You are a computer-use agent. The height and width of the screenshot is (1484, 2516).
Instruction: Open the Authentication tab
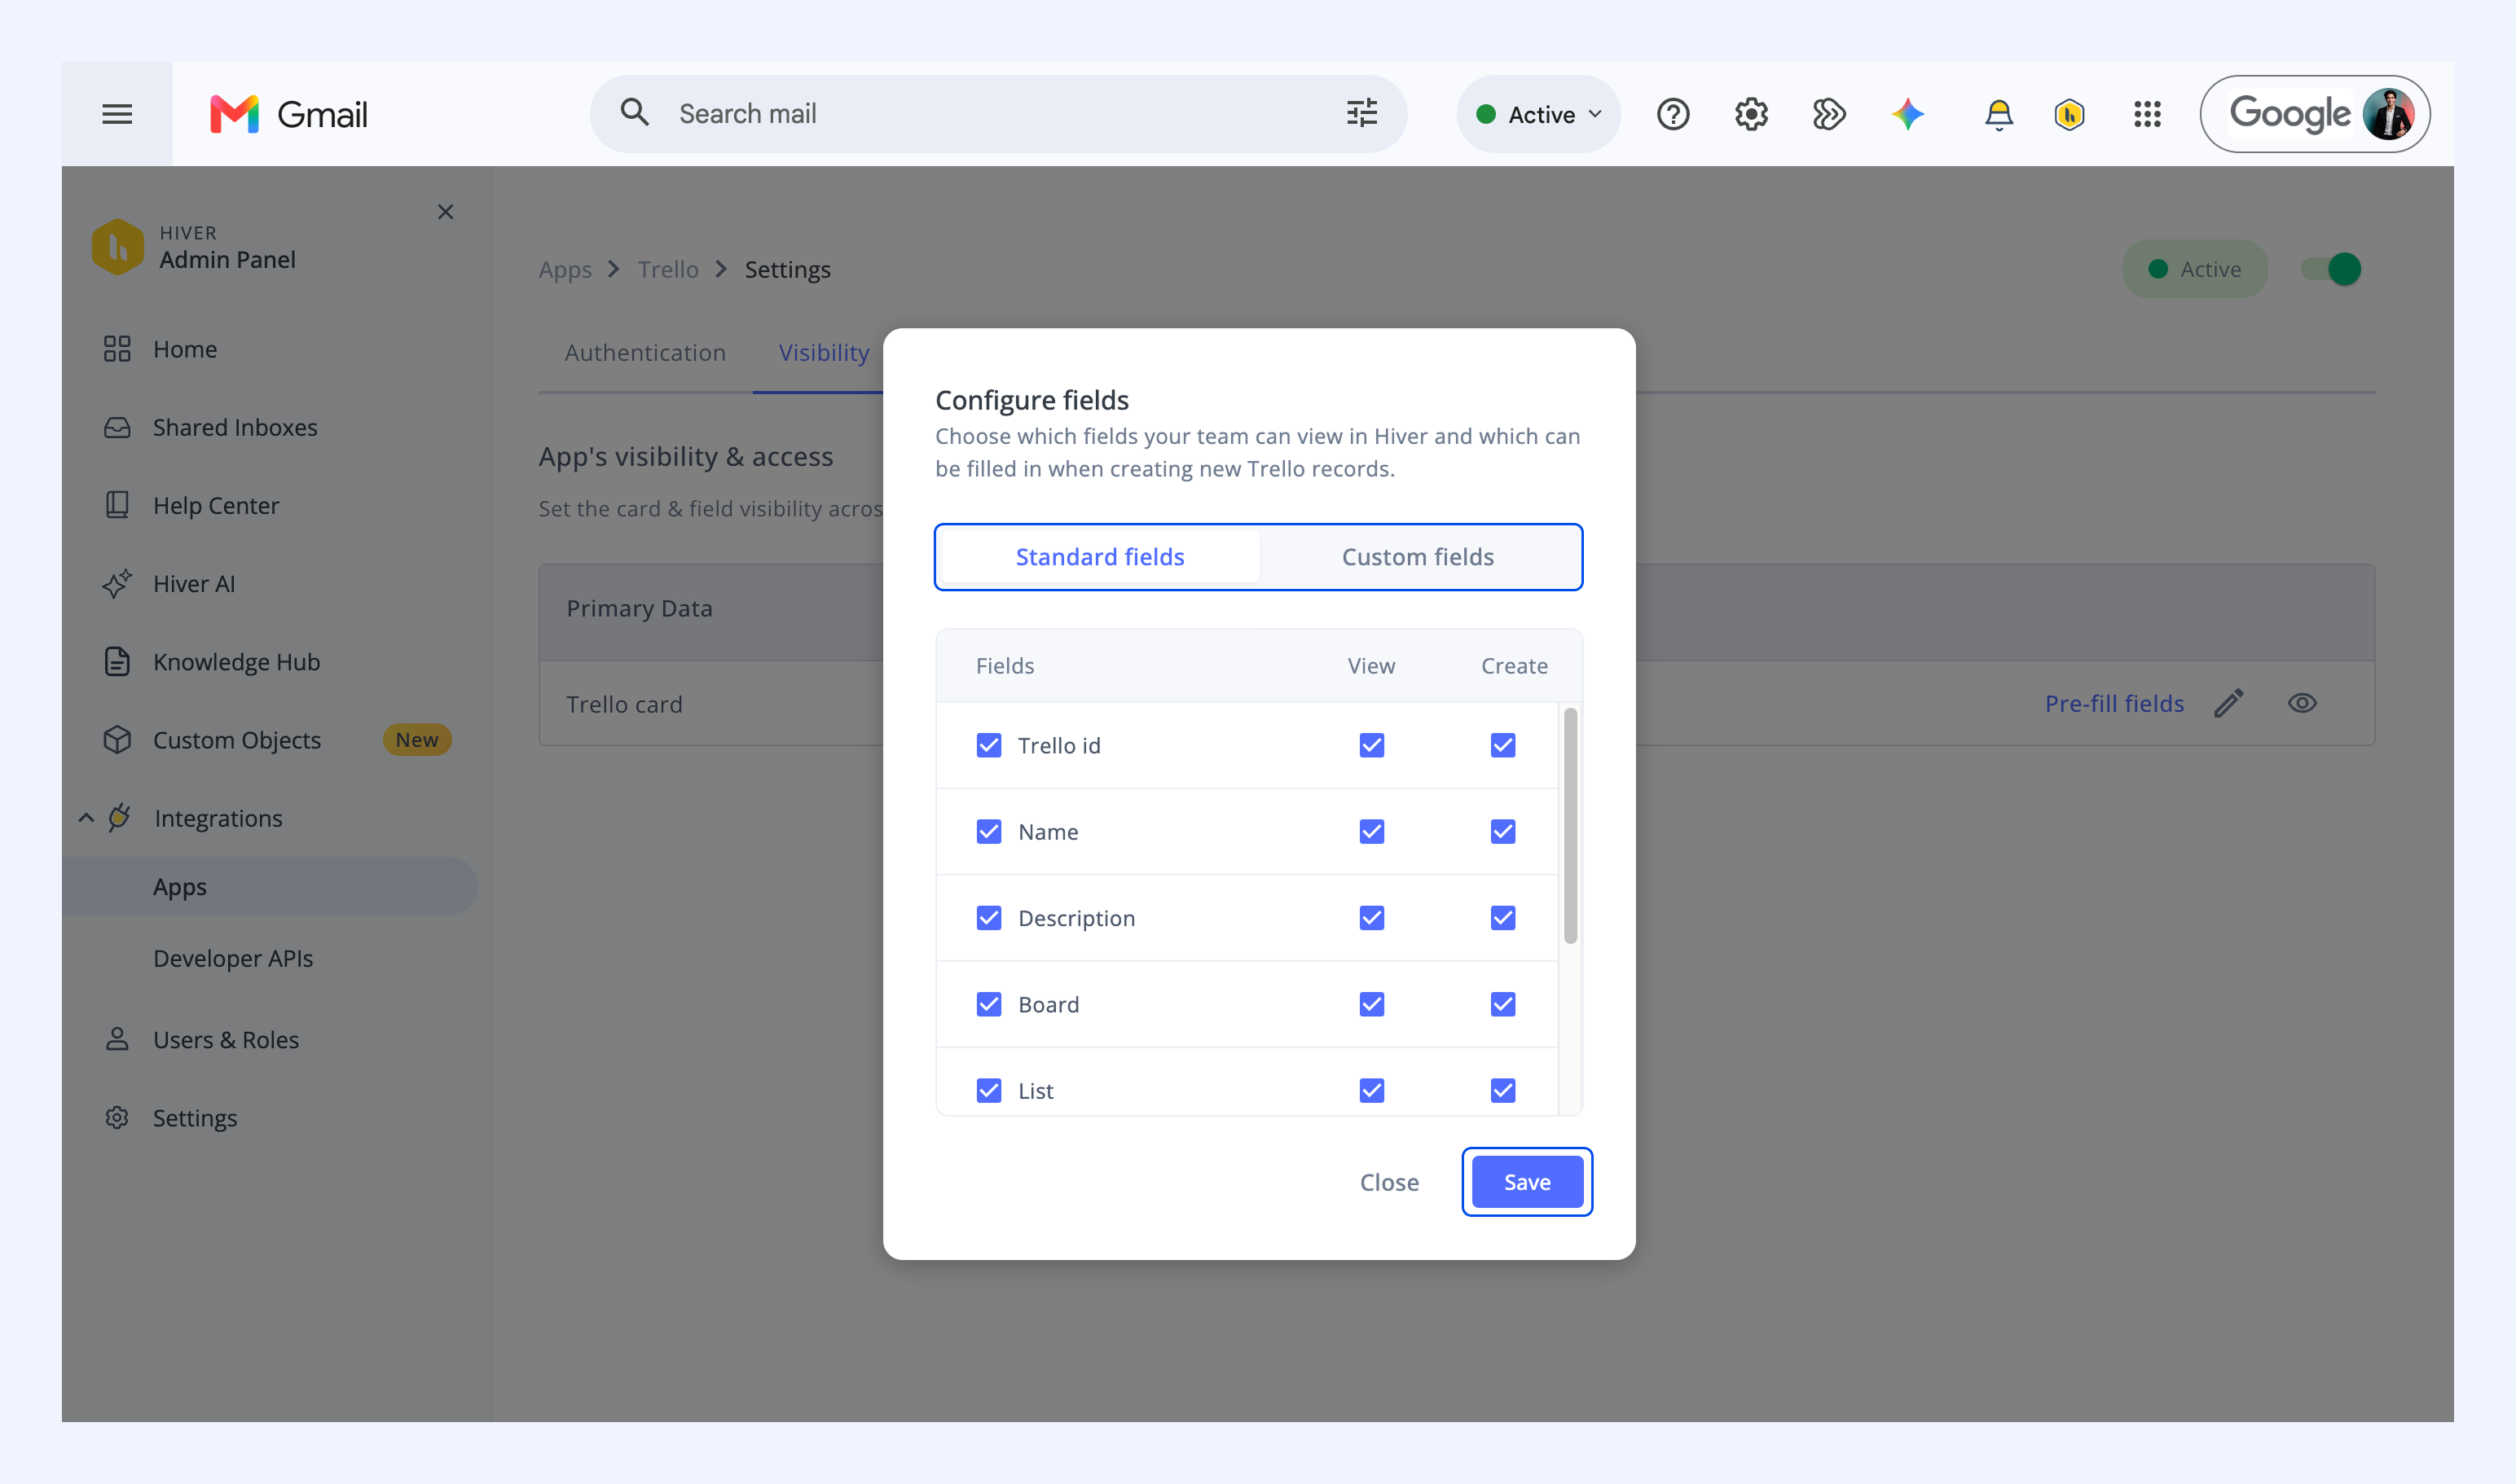click(x=645, y=352)
